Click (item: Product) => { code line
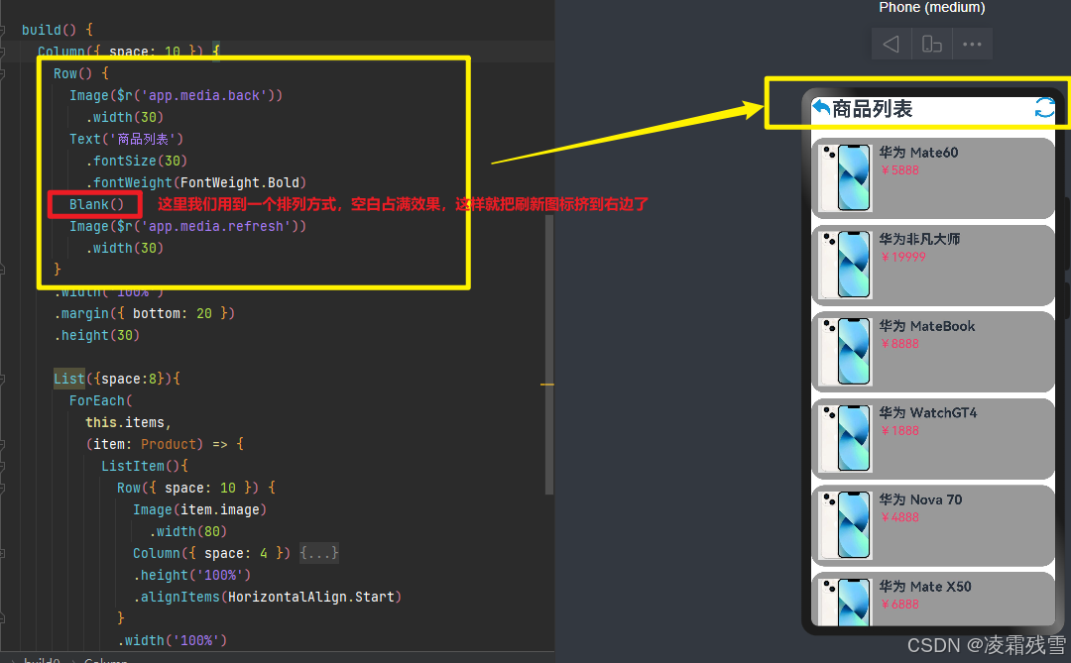Screen dimensions: 1071x663 (165, 444)
